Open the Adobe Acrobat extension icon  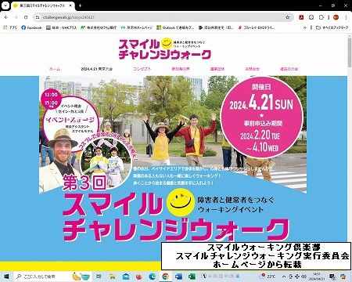[x=301, y=17]
